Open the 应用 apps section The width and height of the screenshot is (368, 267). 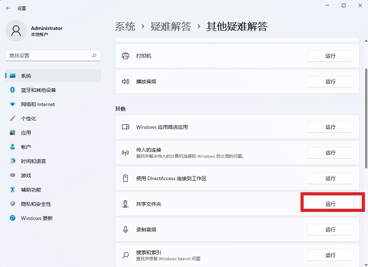(26, 132)
